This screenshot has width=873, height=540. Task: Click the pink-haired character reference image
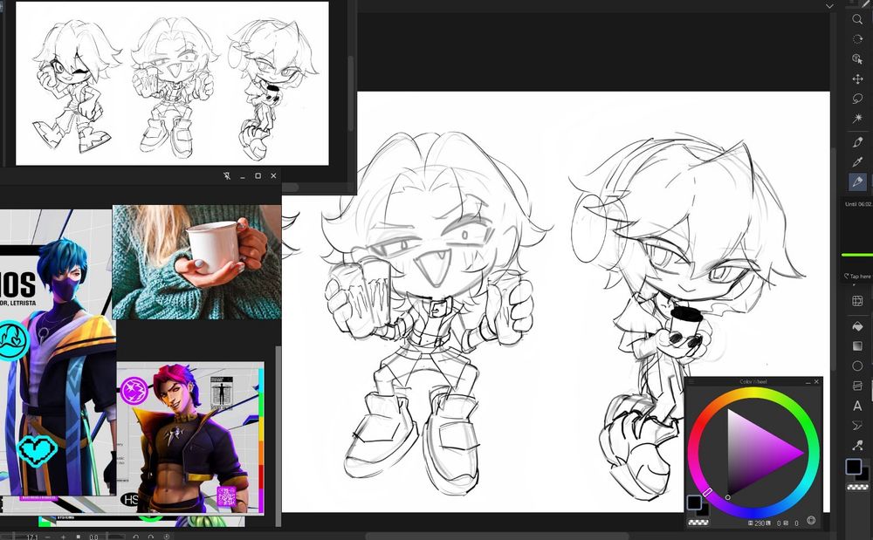click(x=190, y=438)
